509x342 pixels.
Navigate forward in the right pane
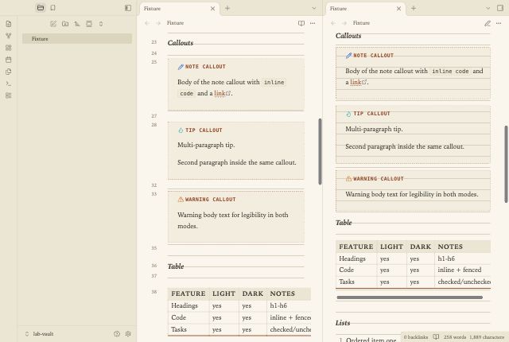[344, 23]
